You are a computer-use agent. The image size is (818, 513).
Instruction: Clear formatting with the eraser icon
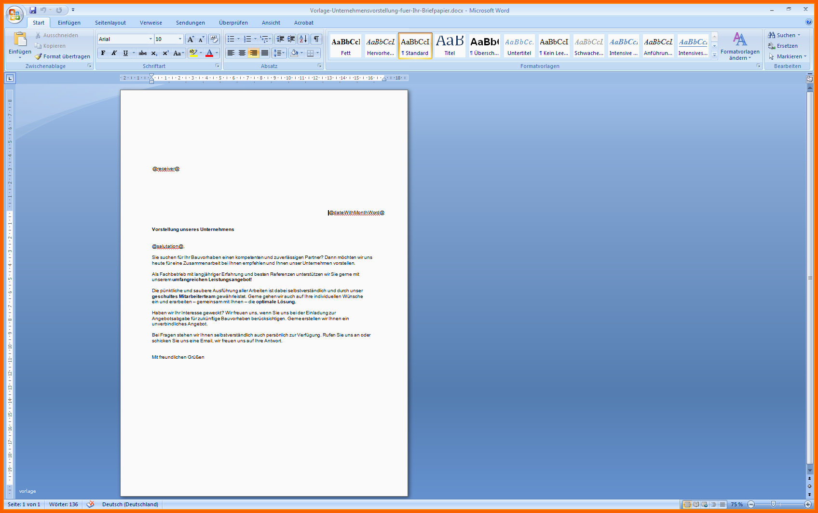[x=214, y=39]
